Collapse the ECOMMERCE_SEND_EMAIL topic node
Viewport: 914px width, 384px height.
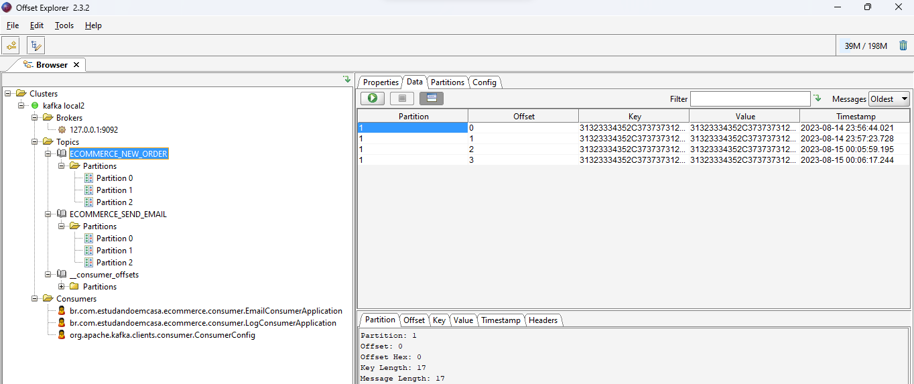point(48,214)
